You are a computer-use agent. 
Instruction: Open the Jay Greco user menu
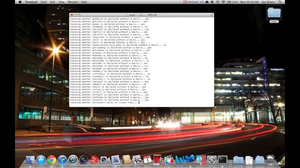coord(268,2)
